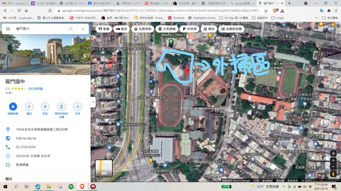Click the my-location button on map

coord(333,153)
